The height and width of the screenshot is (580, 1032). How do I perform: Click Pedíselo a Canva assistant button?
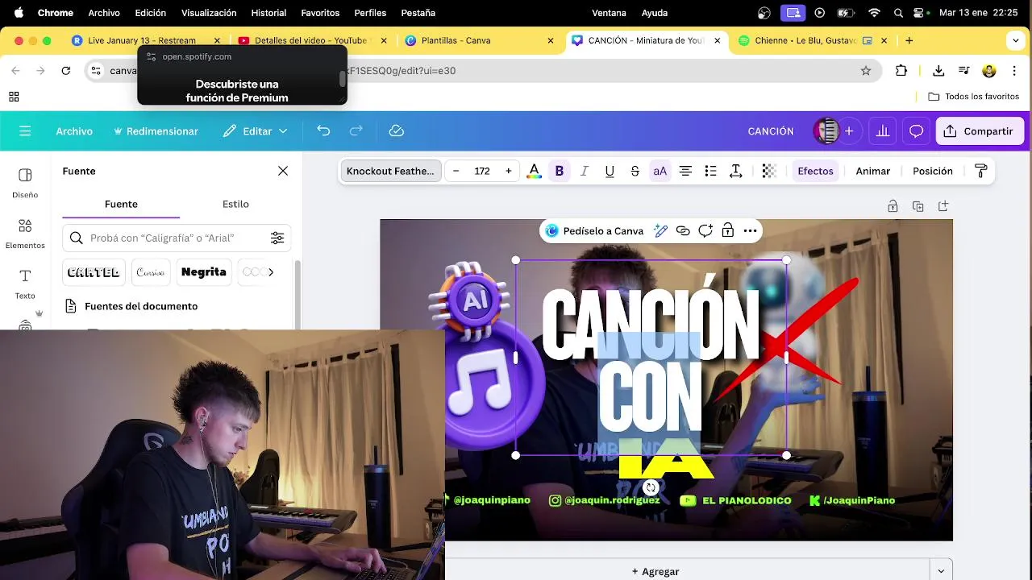click(x=595, y=231)
